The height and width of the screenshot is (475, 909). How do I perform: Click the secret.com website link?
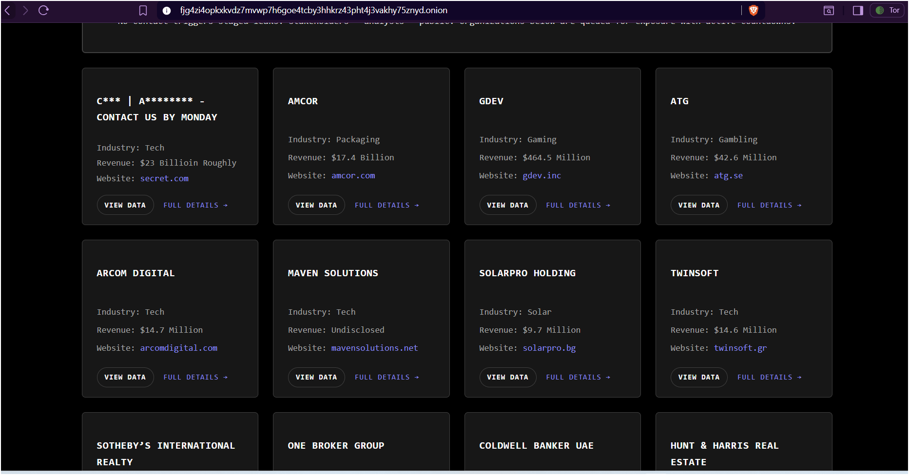click(x=164, y=178)
